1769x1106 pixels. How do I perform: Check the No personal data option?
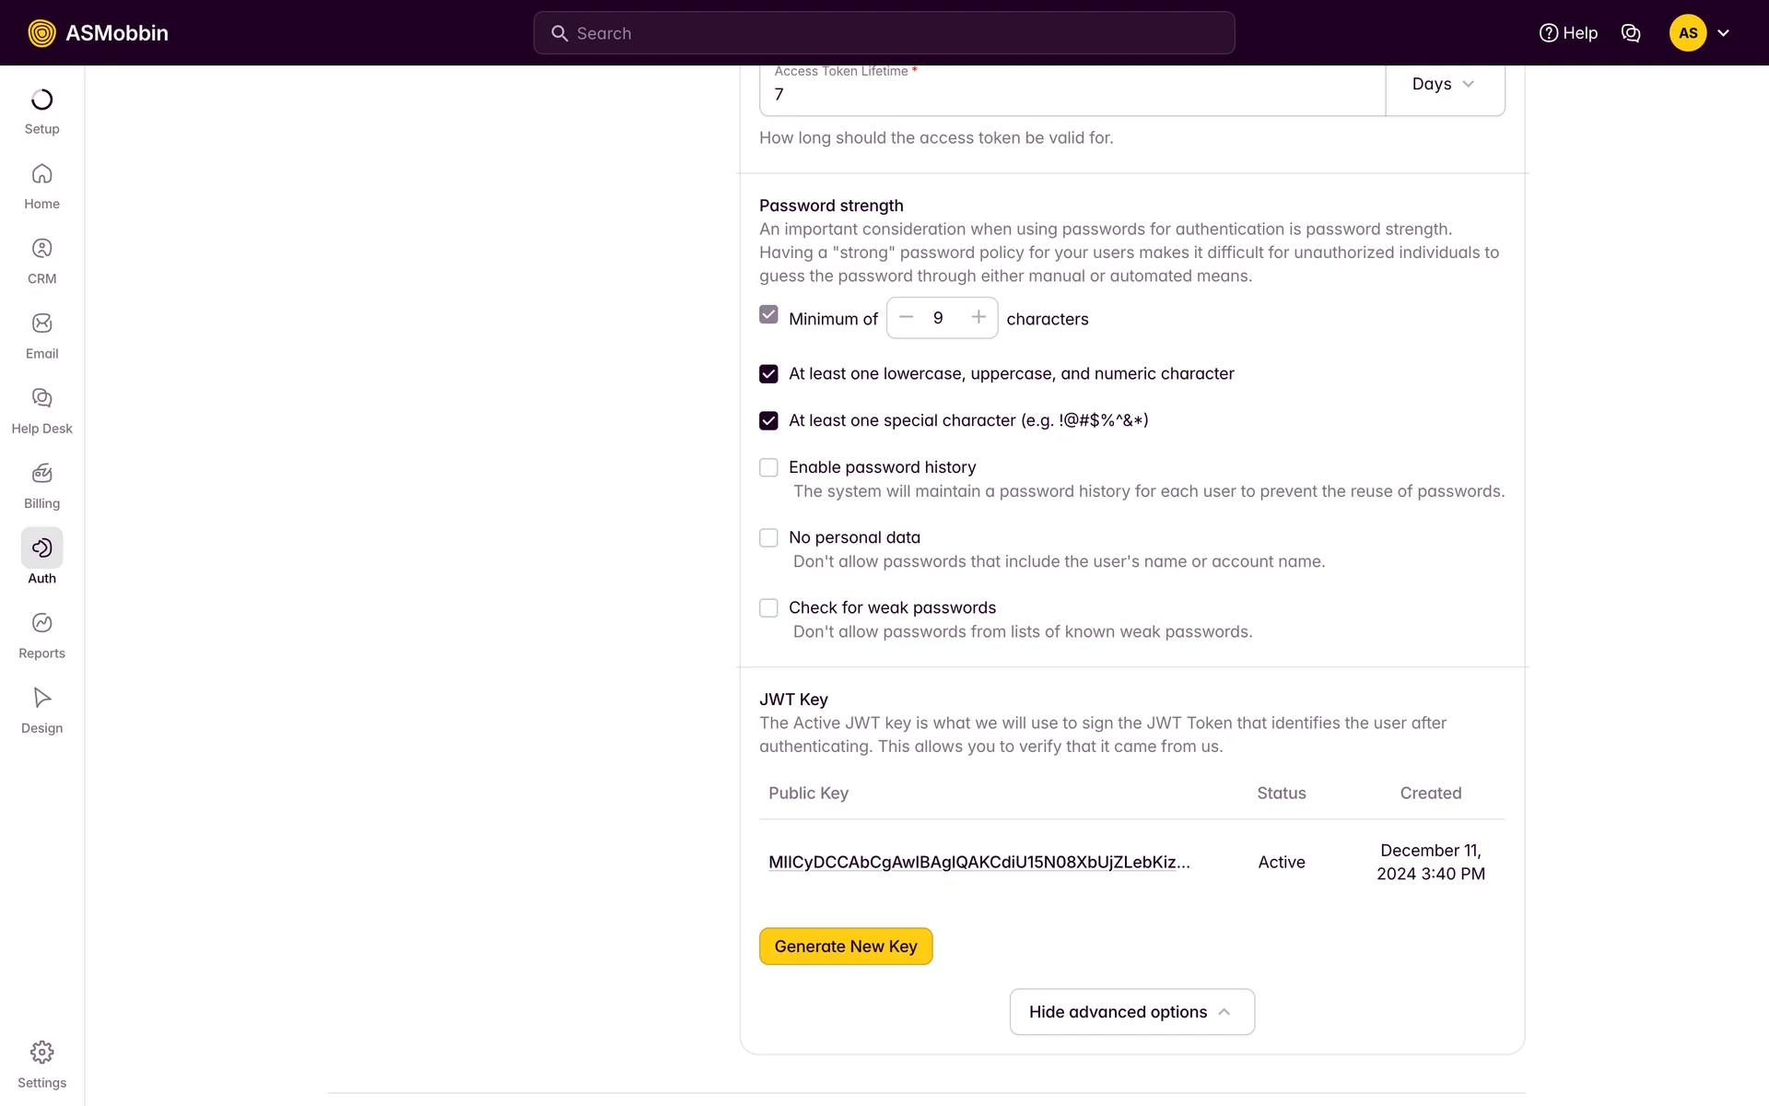click(768, 537)
